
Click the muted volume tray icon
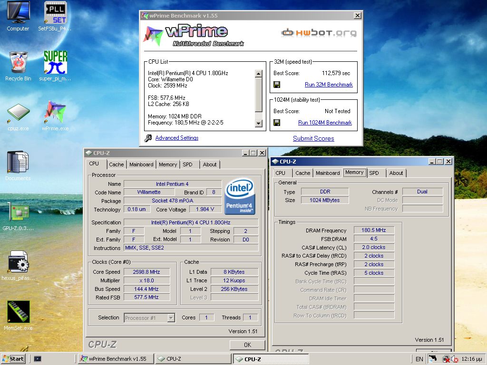(x=455, y=359)
